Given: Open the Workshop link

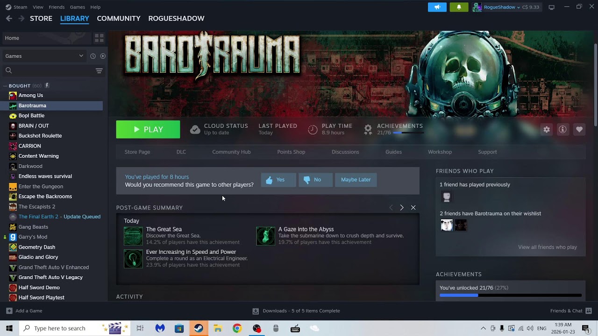Looking at the screenshot, I should coord(440,152).
